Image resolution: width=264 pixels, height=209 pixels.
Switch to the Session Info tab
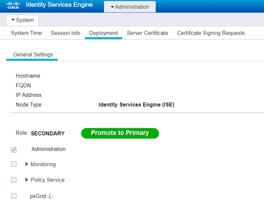(x=65, y=33)
